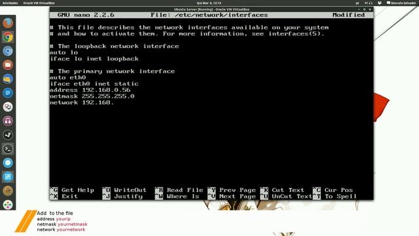This screenshot has width=419, height=236.
Task: Click the 'UnCut Text' nano shortcut
Action: (286, 197)
